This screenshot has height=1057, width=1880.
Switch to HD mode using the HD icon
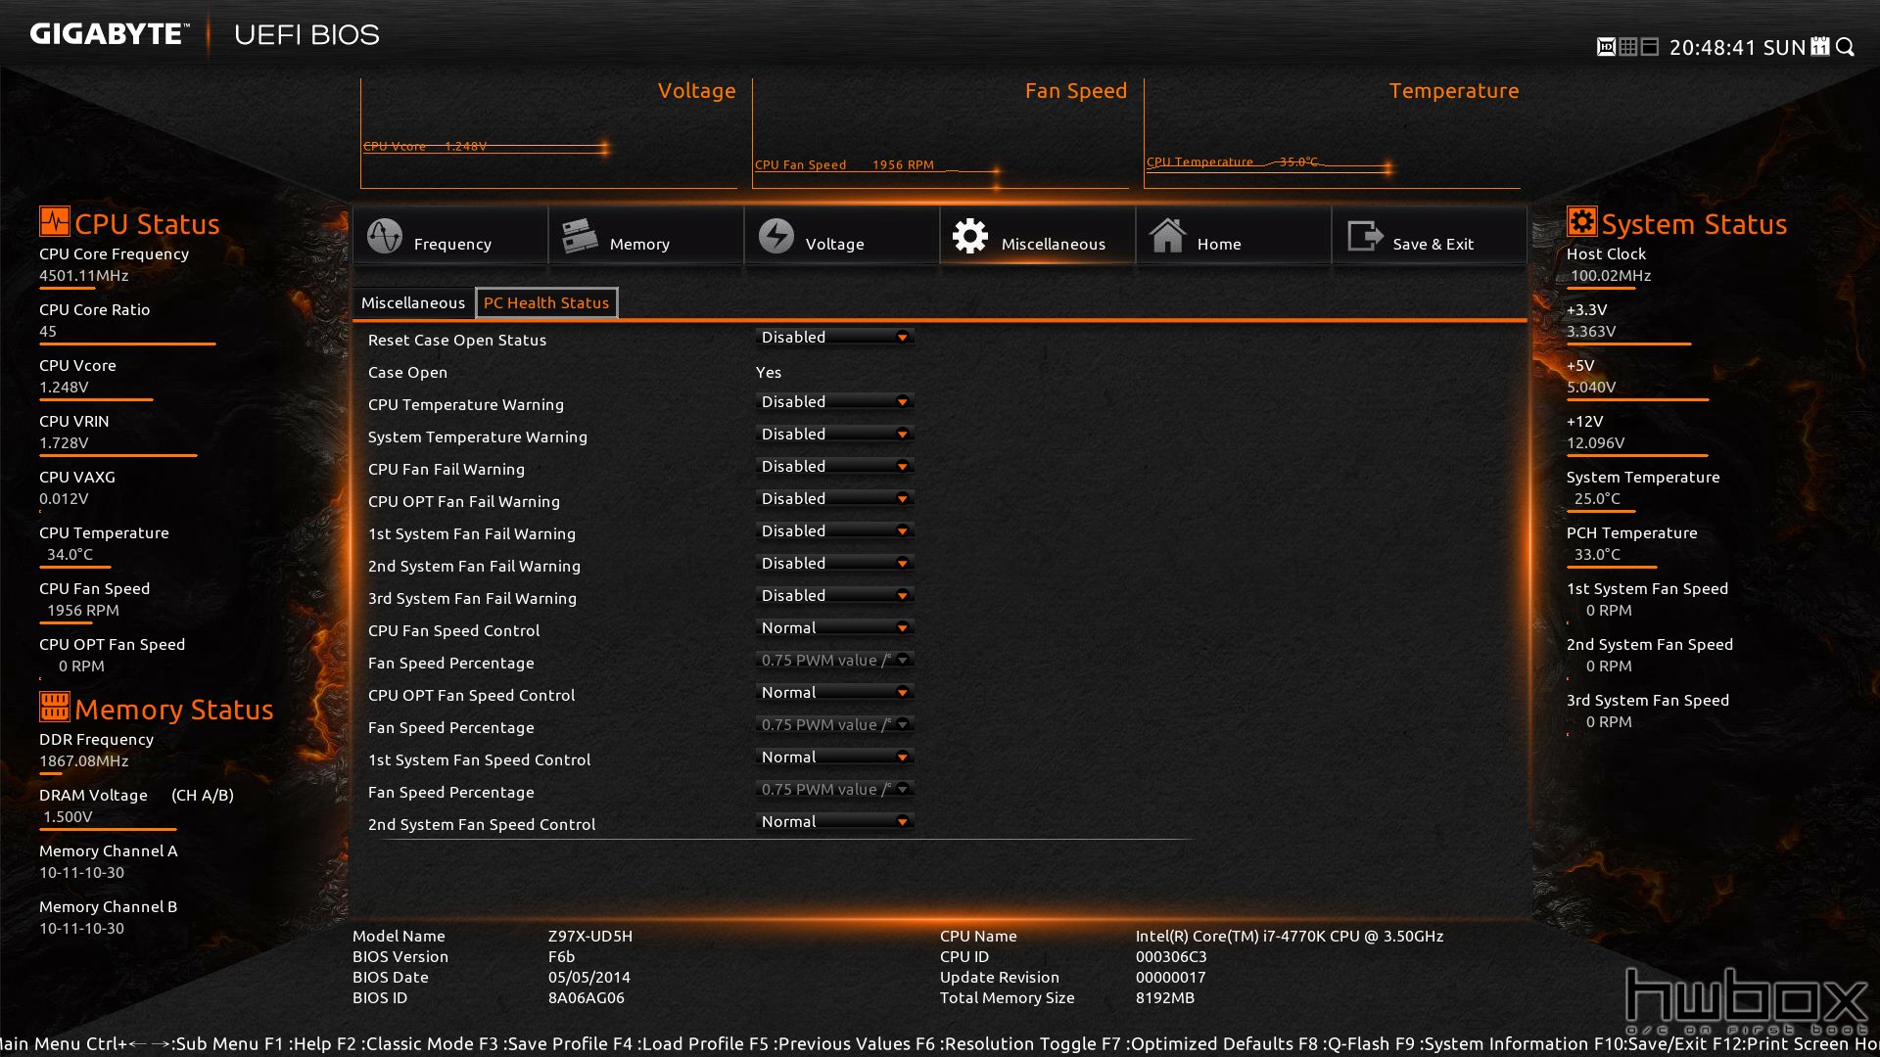tap(1606, 47)
